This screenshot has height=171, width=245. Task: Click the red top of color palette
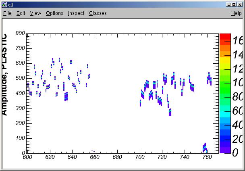pyautogui.click(x=225, y=36)
